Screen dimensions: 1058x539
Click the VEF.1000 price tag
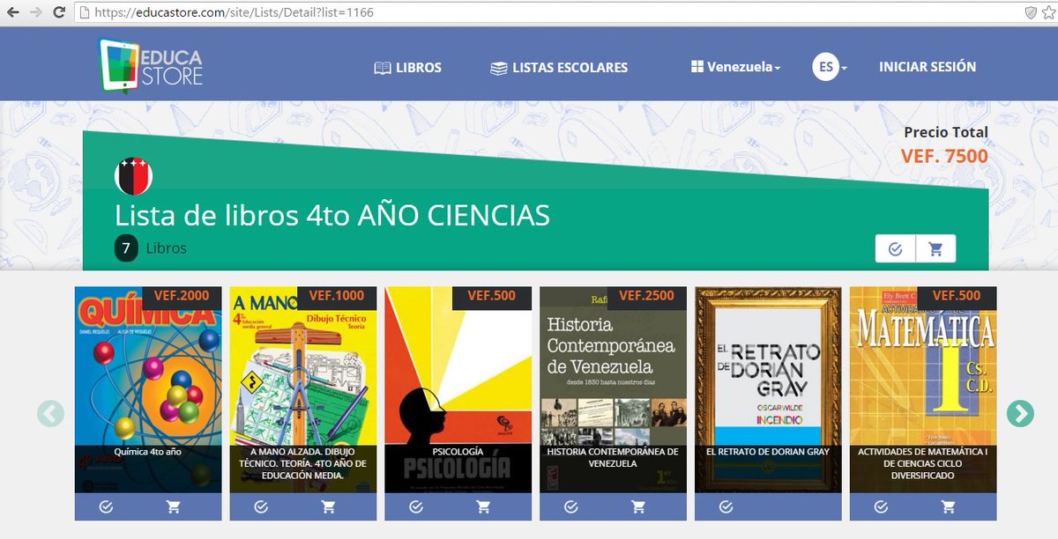(x=337, y=297)
